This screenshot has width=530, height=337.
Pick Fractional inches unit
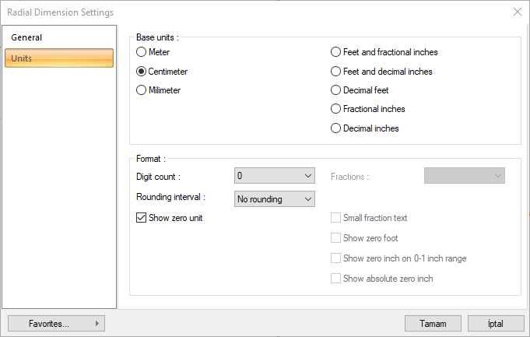point(336,109)
